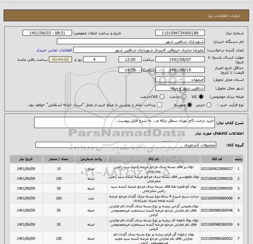Click item code 0231500988260002

coord(217,238)
